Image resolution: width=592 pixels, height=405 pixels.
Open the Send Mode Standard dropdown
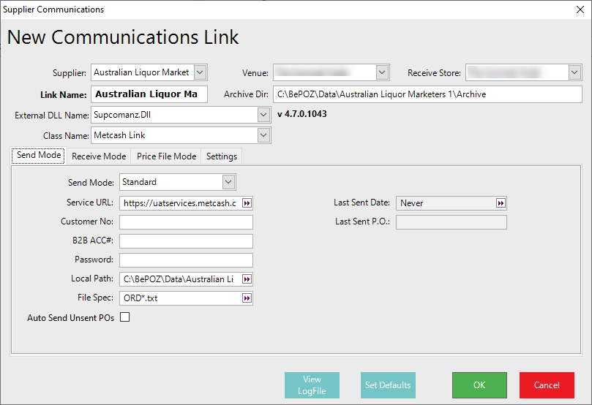point(228,182)
